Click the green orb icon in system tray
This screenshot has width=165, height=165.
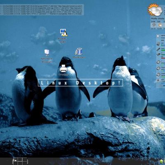point(161,161)
